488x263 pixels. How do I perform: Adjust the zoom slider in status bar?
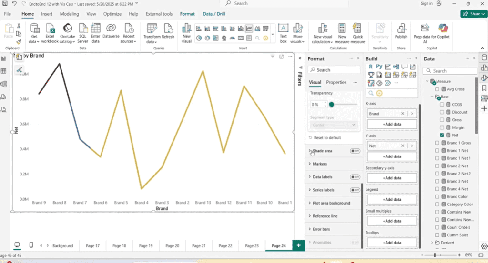click(435, 255)
